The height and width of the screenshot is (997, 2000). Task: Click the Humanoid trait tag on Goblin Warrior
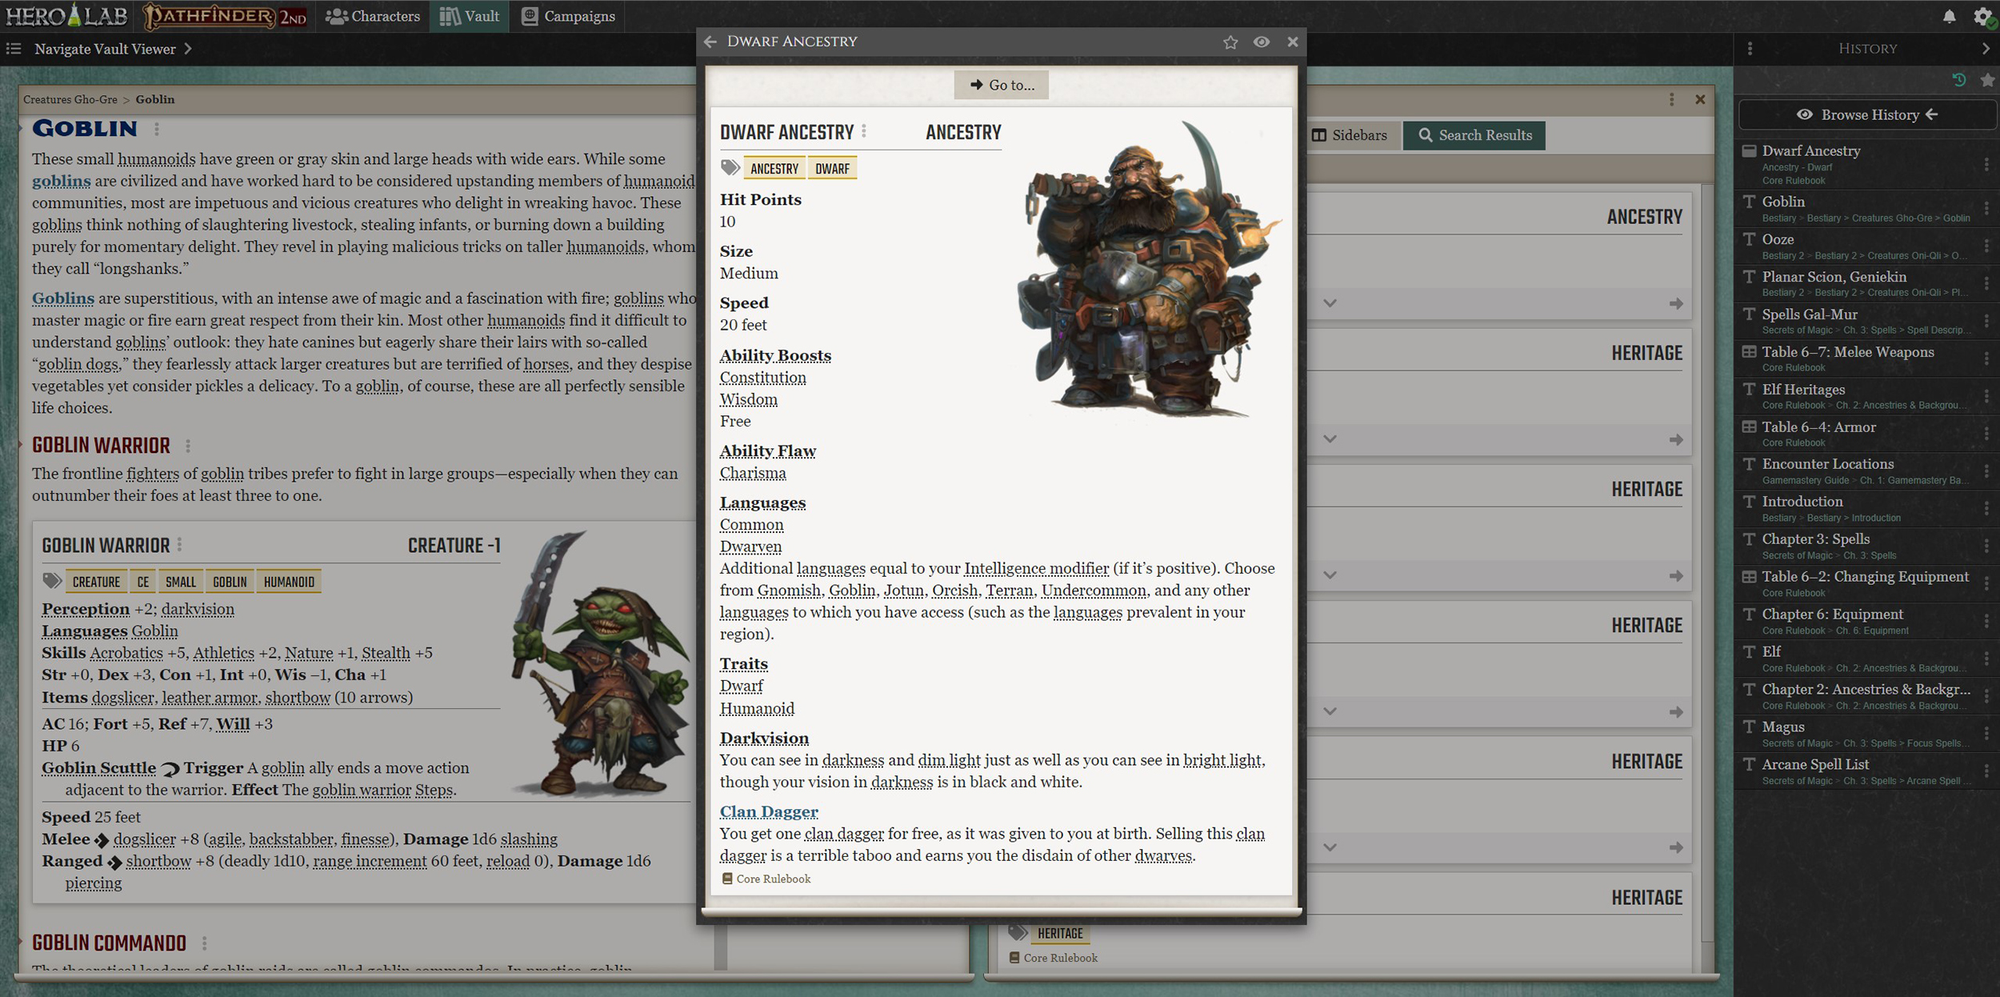pos(289,582)
